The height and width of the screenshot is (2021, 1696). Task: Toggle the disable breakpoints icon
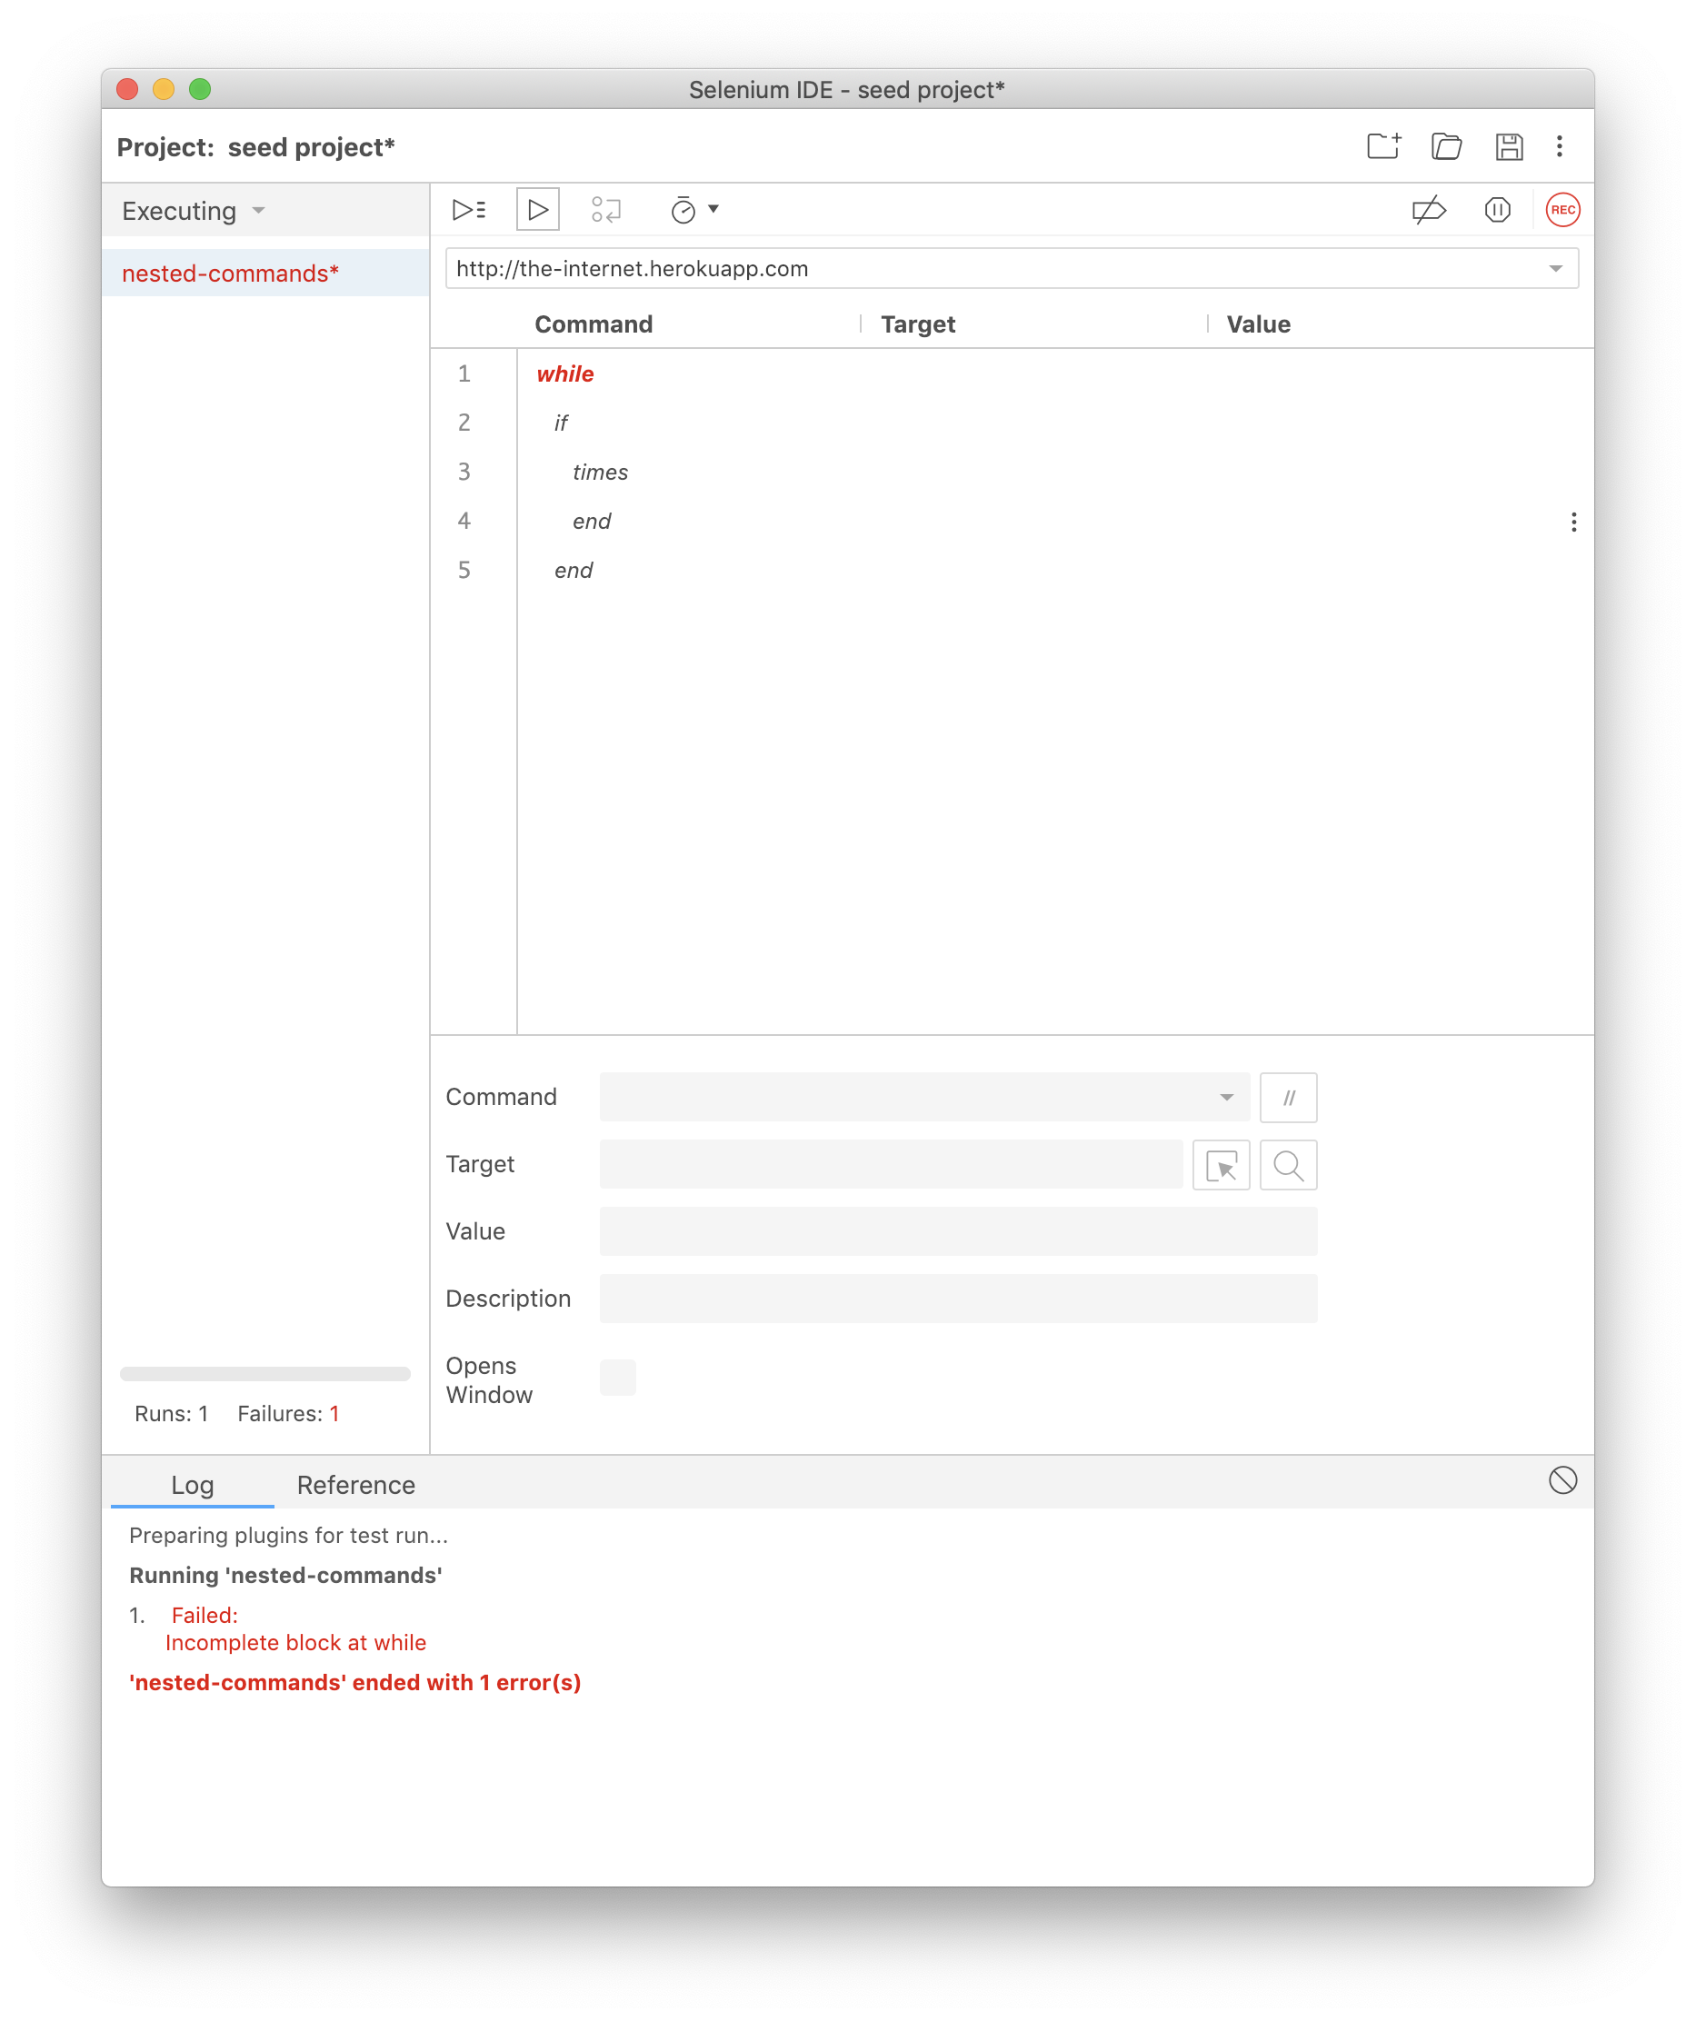point(1429,210)
